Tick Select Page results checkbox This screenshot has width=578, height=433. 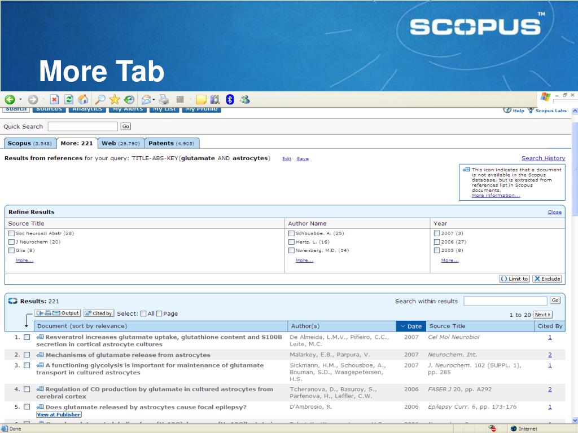click(x=159, y=313)
